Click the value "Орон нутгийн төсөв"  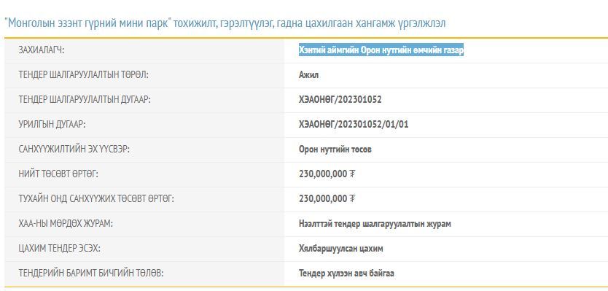click(335, 150)
